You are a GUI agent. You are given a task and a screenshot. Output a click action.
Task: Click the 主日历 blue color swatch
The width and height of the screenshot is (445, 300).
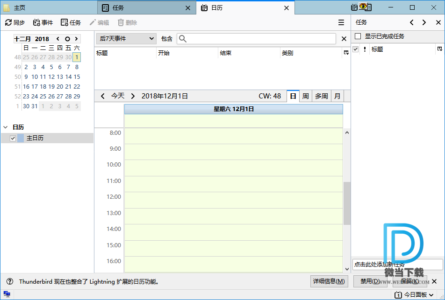coord(21,138)
